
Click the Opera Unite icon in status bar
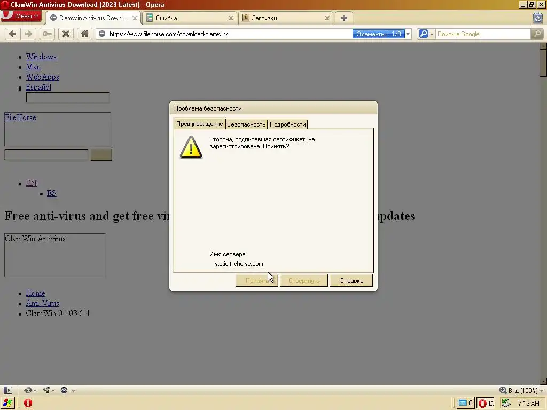point(46,390)
